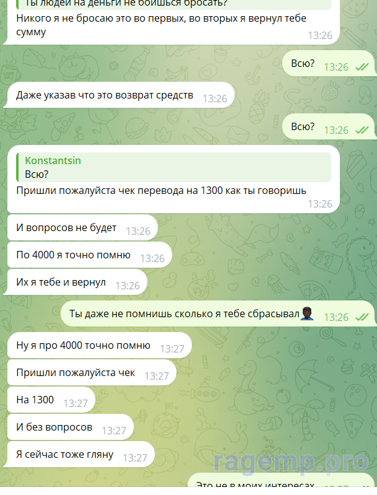This screenshot has width=377, height=495.
Task: Click the first outgoing "Всю?" bubble
Action: click(x=329, y=63)
